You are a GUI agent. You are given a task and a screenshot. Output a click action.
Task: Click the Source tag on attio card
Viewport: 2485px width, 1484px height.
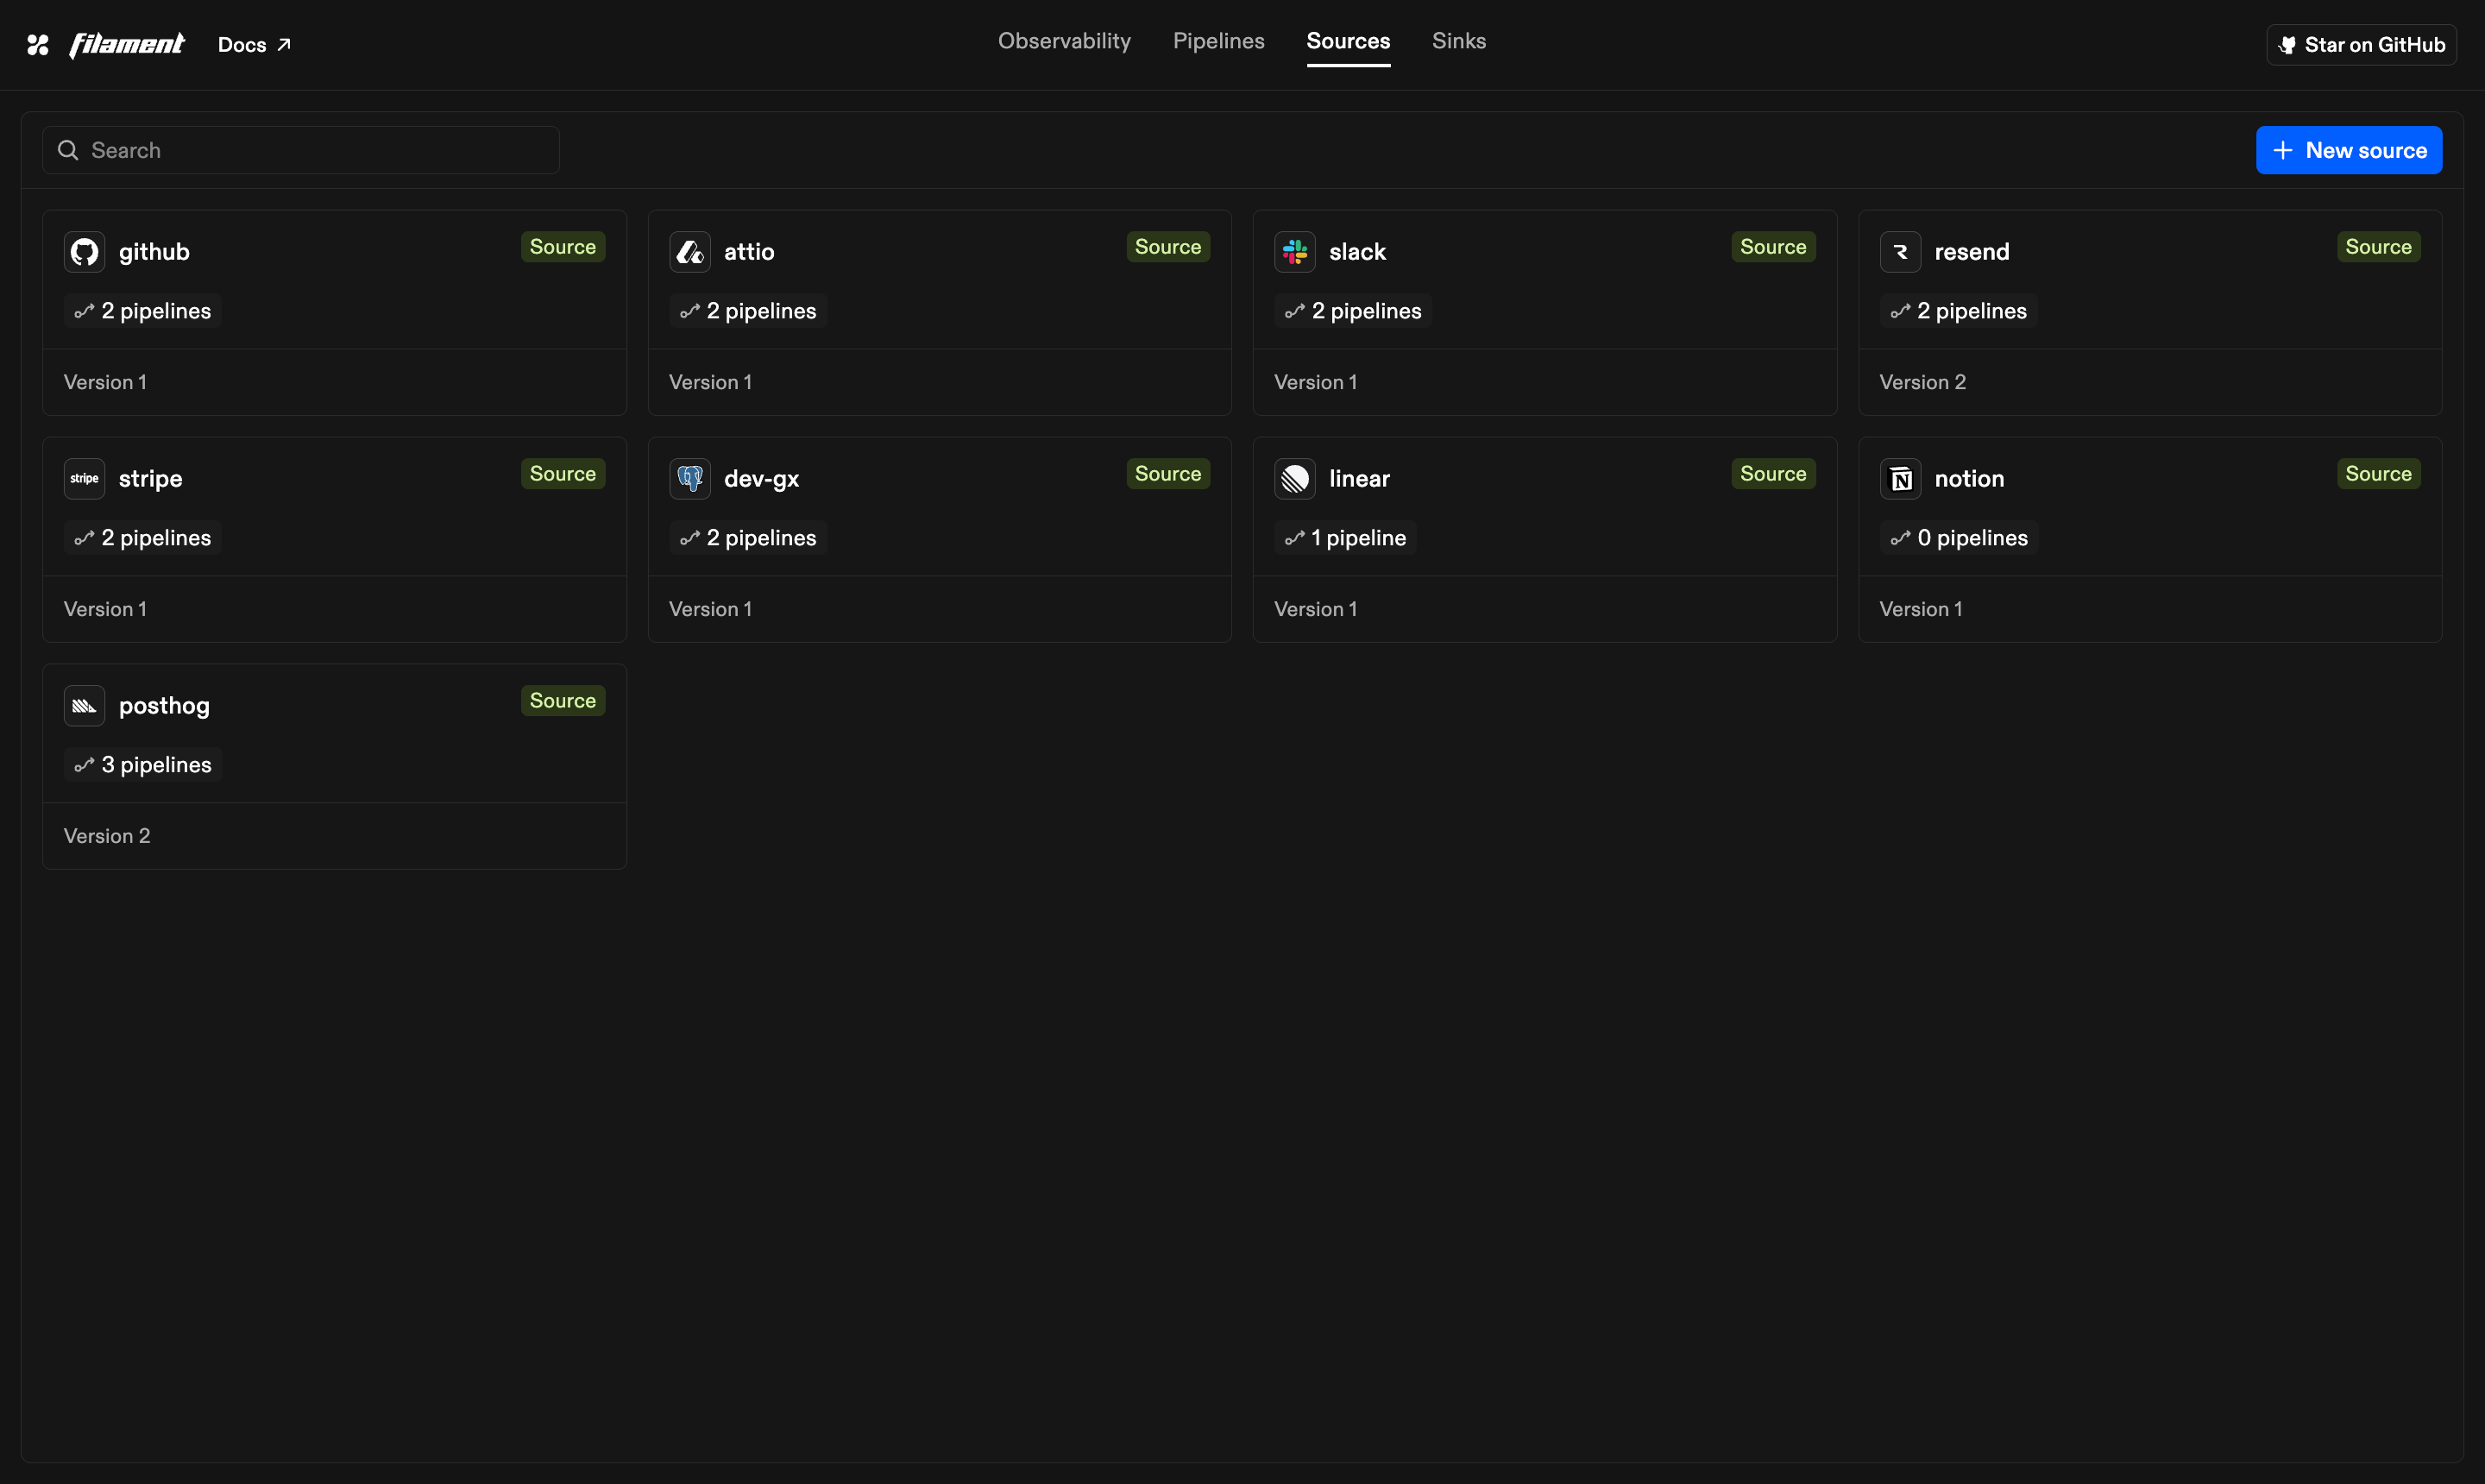1168,247
